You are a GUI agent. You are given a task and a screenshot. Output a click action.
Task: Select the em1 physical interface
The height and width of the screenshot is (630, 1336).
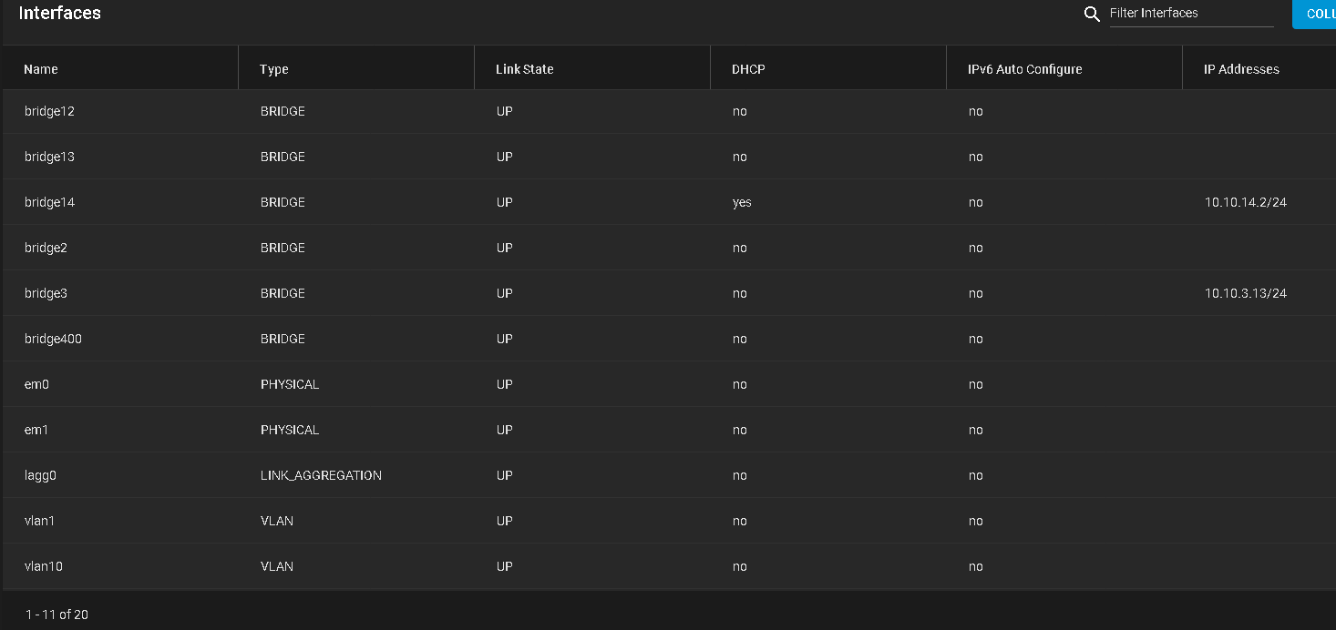669,430
